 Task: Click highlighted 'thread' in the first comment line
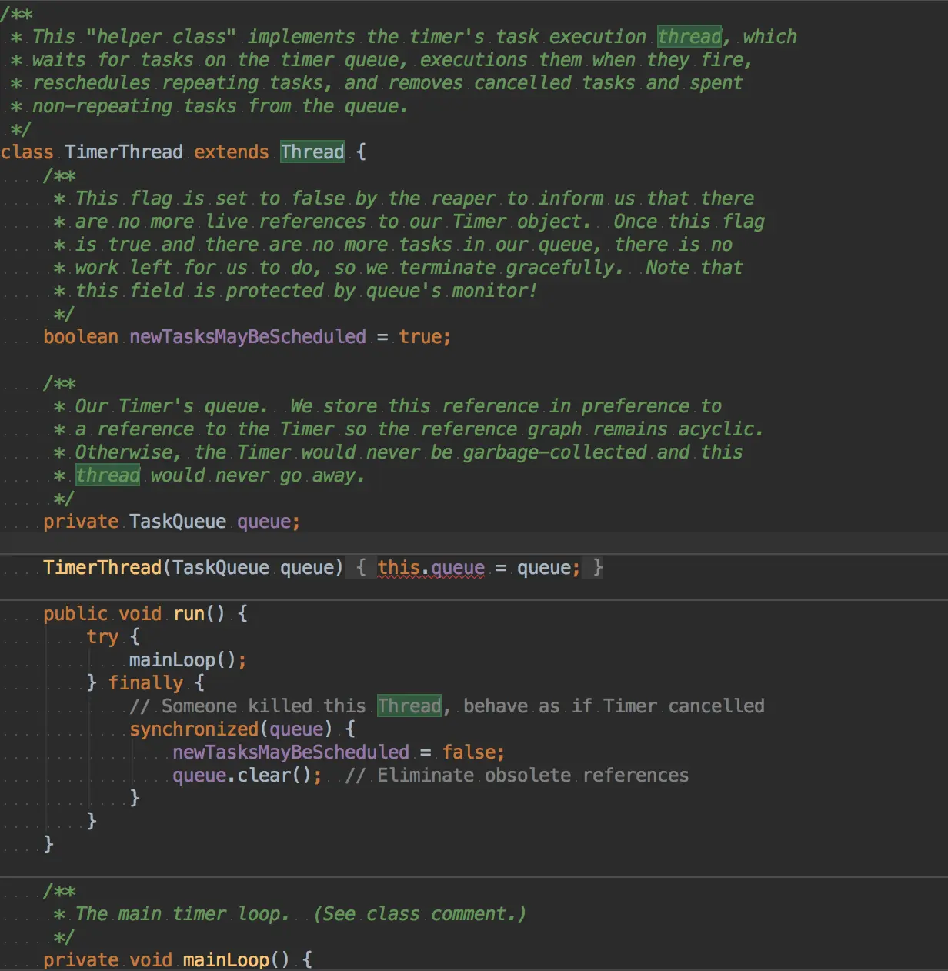click(x=689, y=37)
